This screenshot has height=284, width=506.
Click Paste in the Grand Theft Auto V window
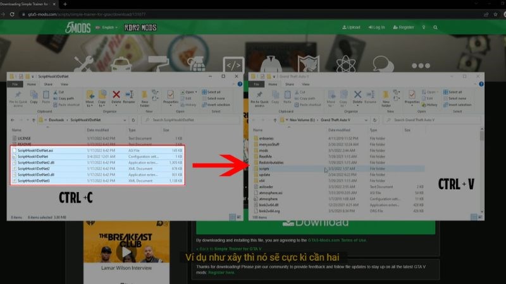coord(287,97)
